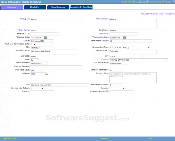The image size is (175, 141).
Task: Click Close in the header
Action: (151, 2)
